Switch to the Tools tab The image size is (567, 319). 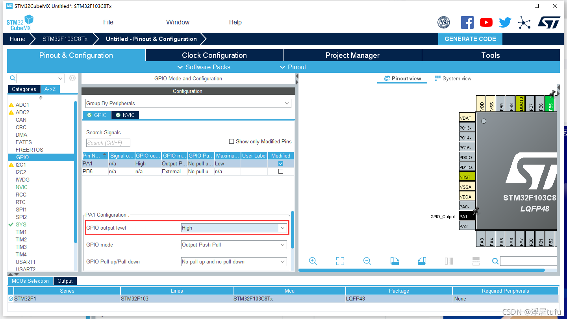[491, 55]
